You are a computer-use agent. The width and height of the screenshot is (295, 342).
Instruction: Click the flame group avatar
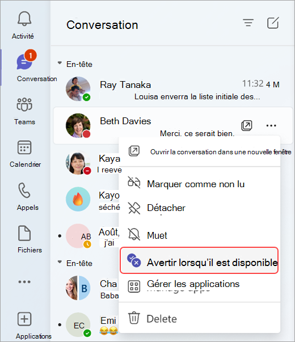click(x=78, y=199)
